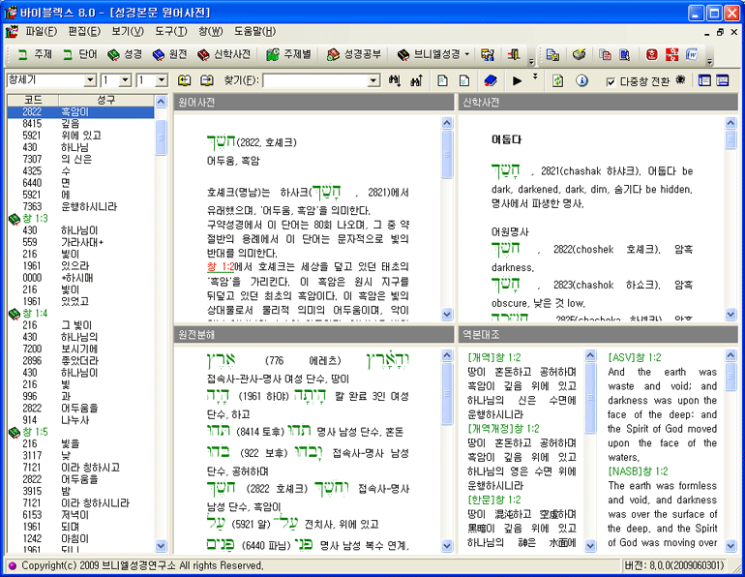Select row 2822 흑암이 in list
This screenshot has width=745, height=577.
point(80,112)
